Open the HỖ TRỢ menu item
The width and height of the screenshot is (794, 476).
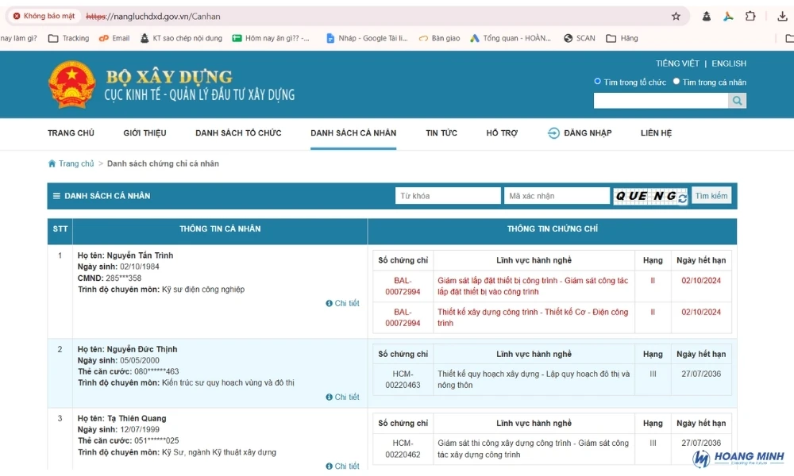[x=502, y=133]
